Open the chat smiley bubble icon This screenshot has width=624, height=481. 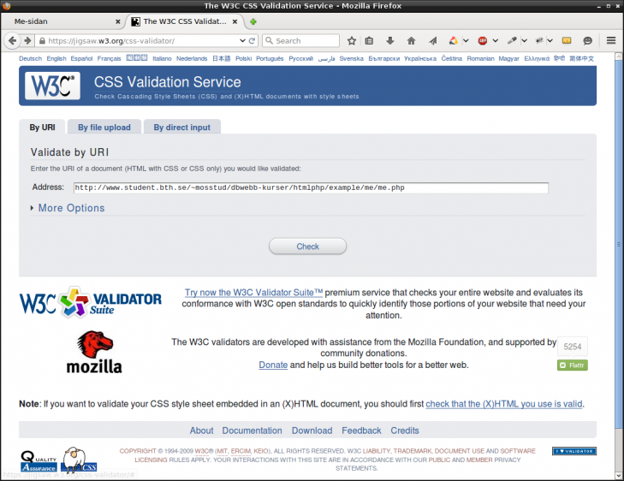point(587,40)
